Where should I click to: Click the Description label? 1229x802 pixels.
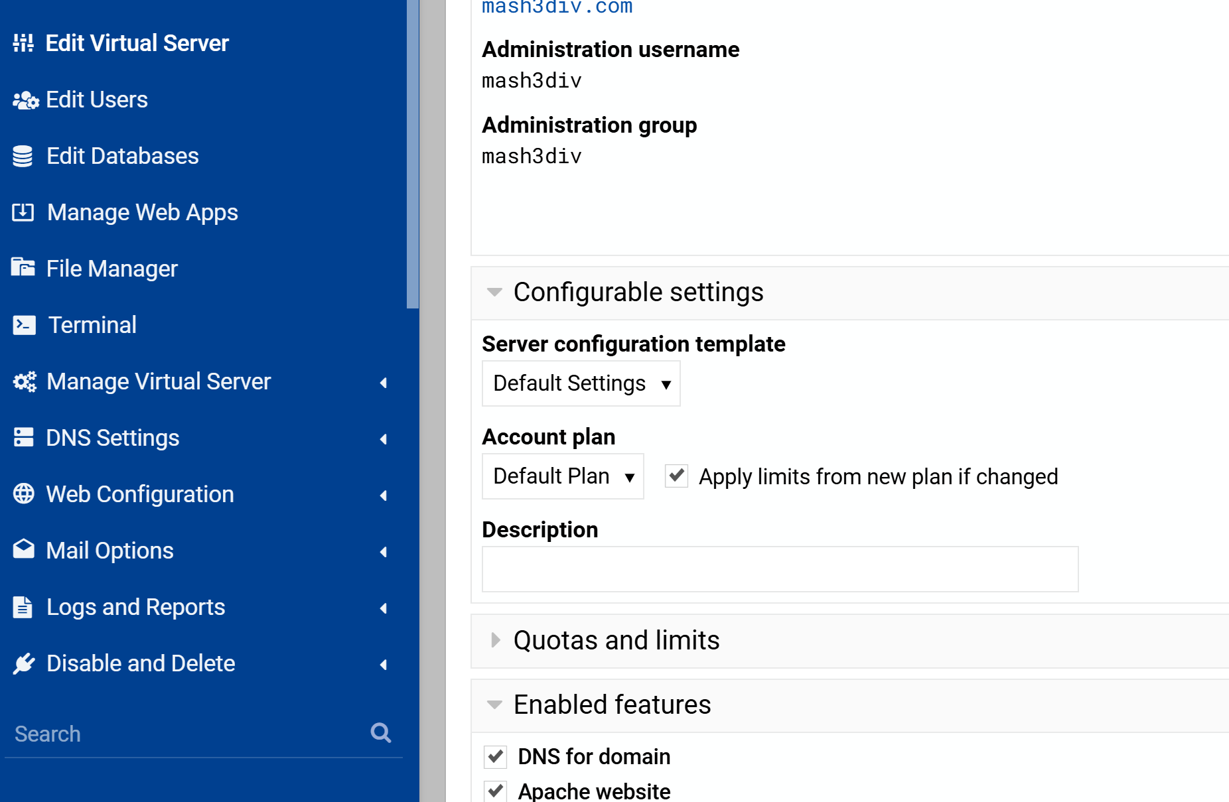tap(540, 530)
